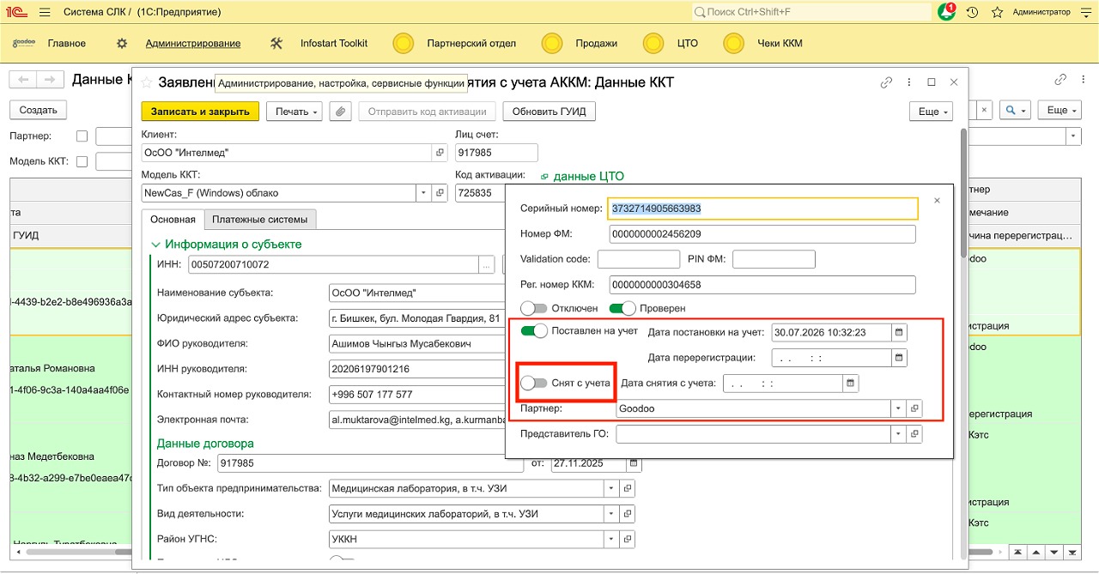Click the 1C logo icon
The height and width of the screenshot is (574, 1099).
pyautogui.click(x=17, y=13)
